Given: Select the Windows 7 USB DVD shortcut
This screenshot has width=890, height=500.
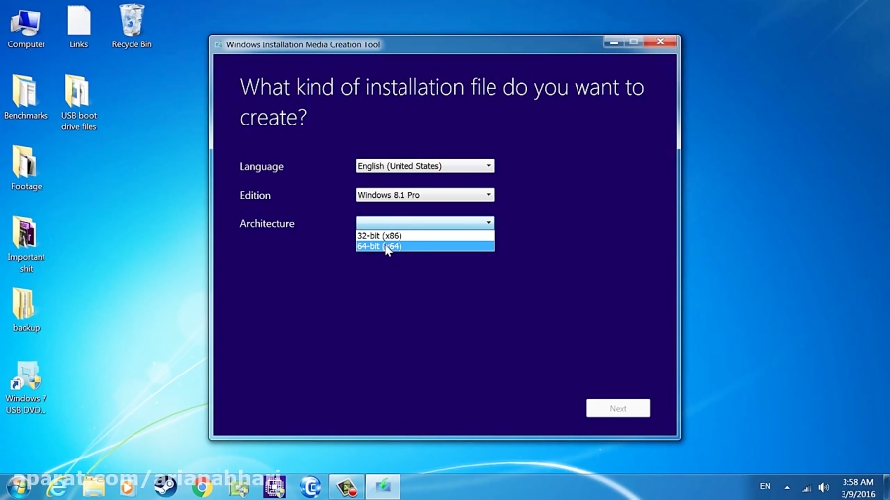Looking at the screenshot, I should pyautogui.click(x=26, y=387).
